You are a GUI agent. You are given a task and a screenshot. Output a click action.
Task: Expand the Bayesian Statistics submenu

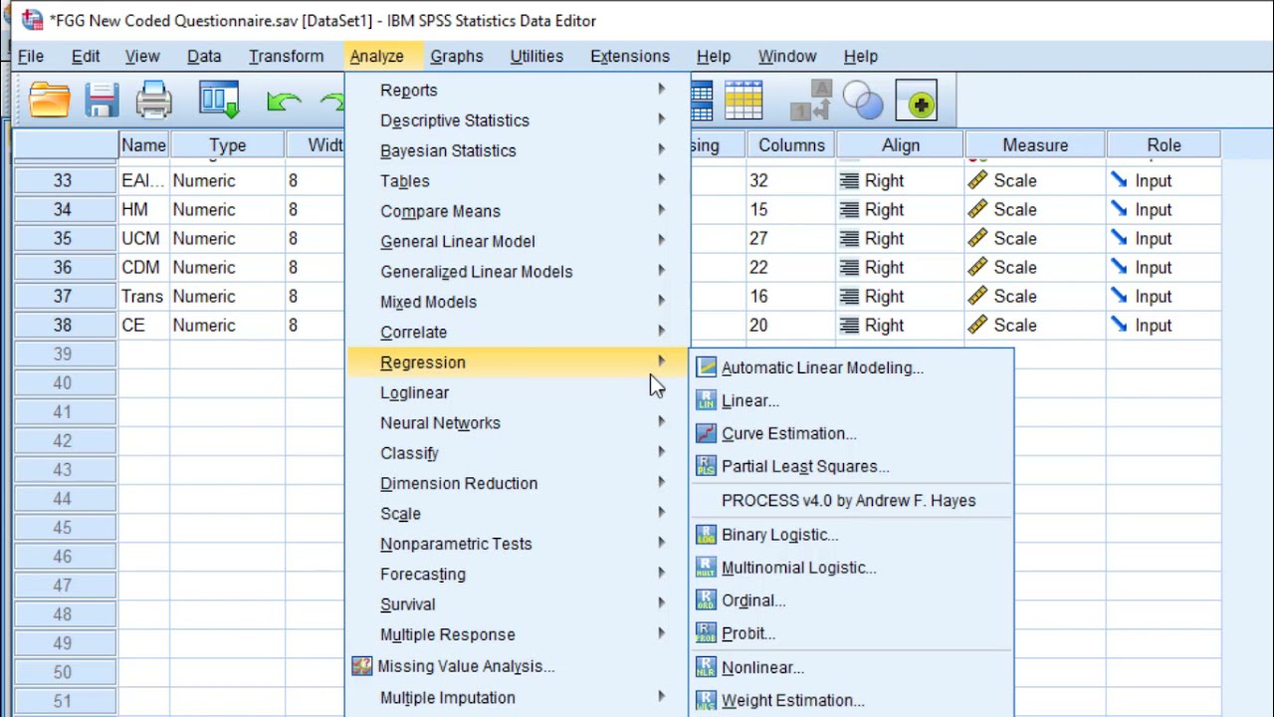coord(518,150)
